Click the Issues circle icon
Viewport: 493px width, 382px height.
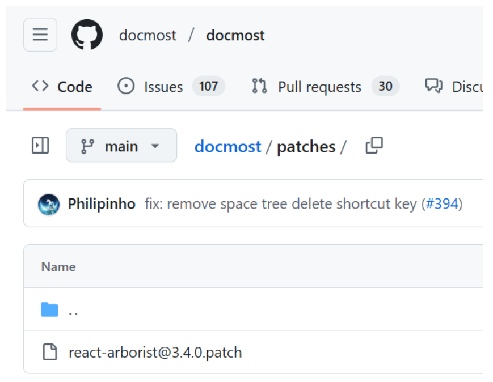coord(126,86)
